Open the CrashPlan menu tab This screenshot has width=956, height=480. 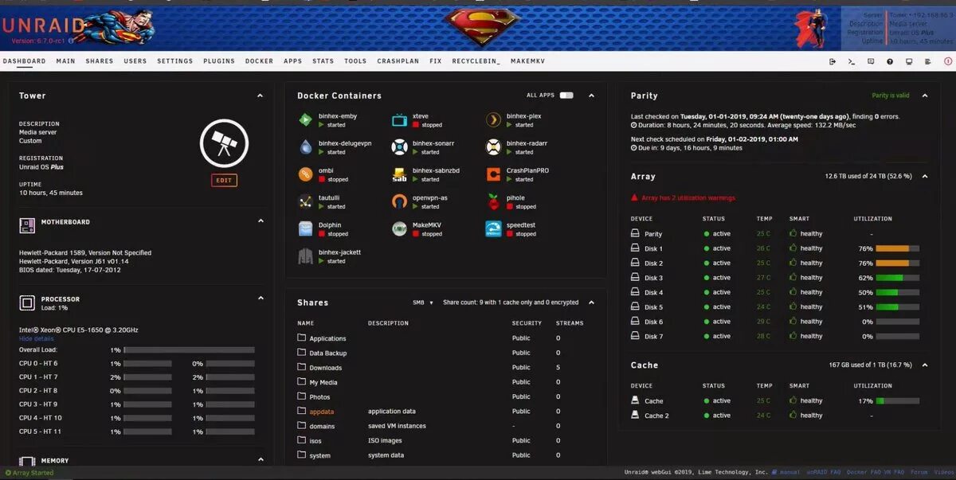click(x=398, y=61)
